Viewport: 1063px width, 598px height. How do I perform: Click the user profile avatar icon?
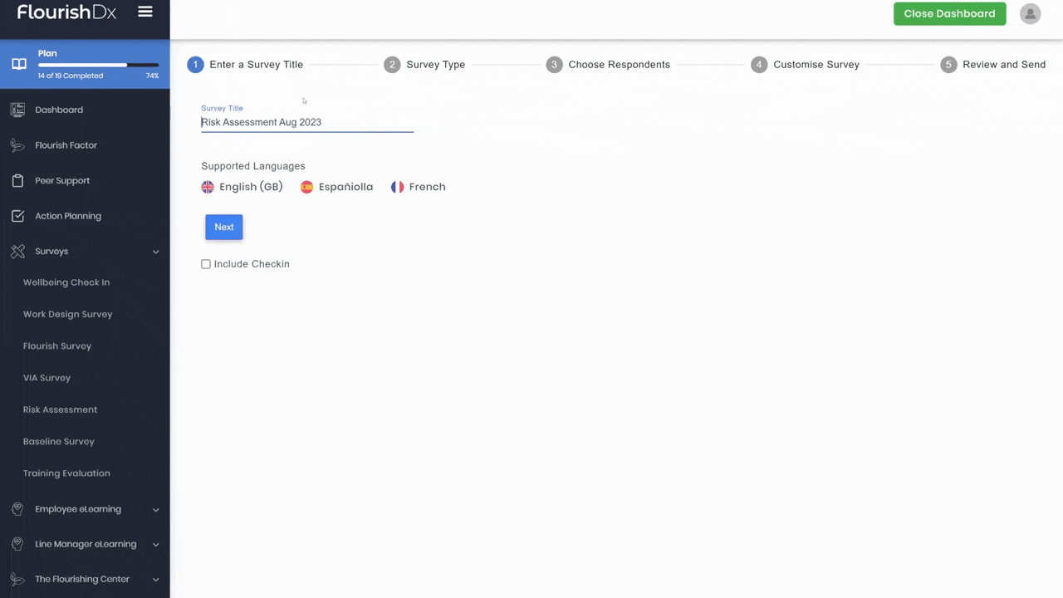coord(1030,13)
